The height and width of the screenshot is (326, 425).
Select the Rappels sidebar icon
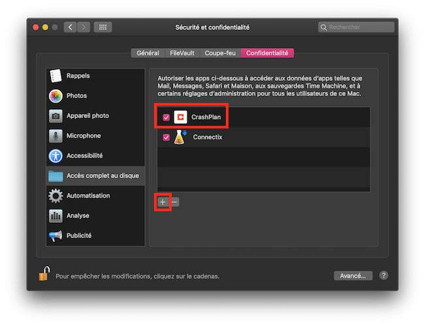[x=55, y=76]
